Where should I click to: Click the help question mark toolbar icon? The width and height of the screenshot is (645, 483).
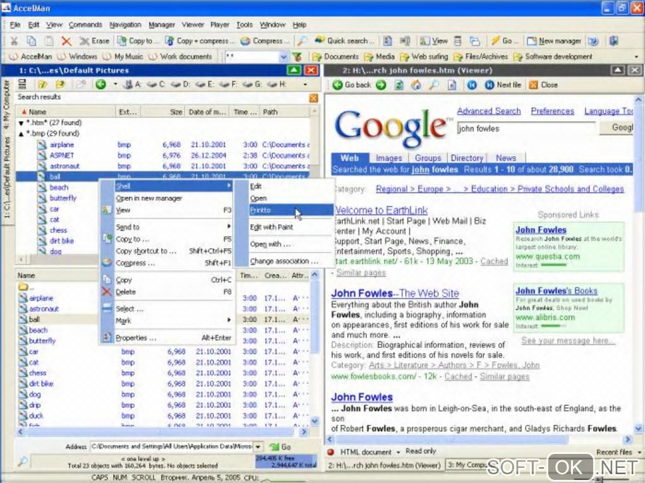click(593, 40)
